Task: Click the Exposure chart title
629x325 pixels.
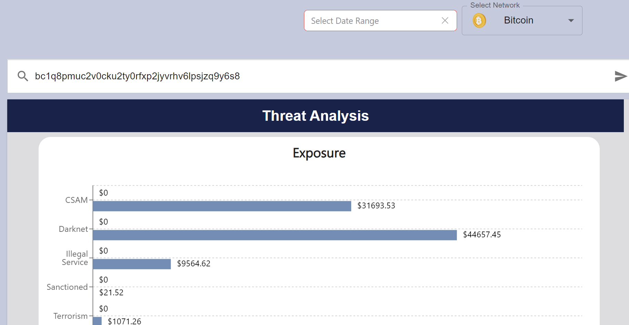Action: (x=319, y=153)
